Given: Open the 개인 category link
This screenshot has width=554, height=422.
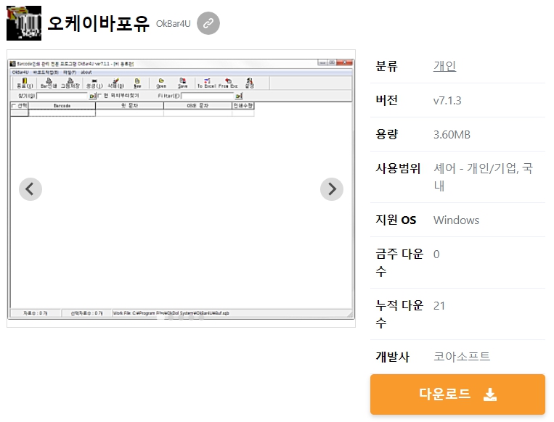Looking at the screenshot, I should [444, 66].
